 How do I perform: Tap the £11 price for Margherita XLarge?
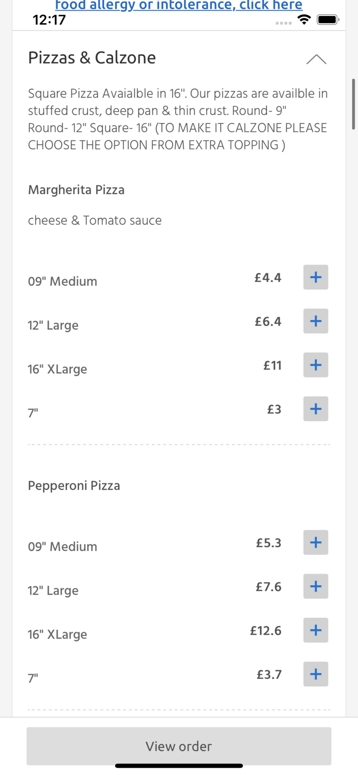[272, 365]
